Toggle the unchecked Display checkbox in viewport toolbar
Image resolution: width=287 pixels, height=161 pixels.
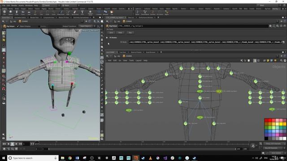pos(39,26)
